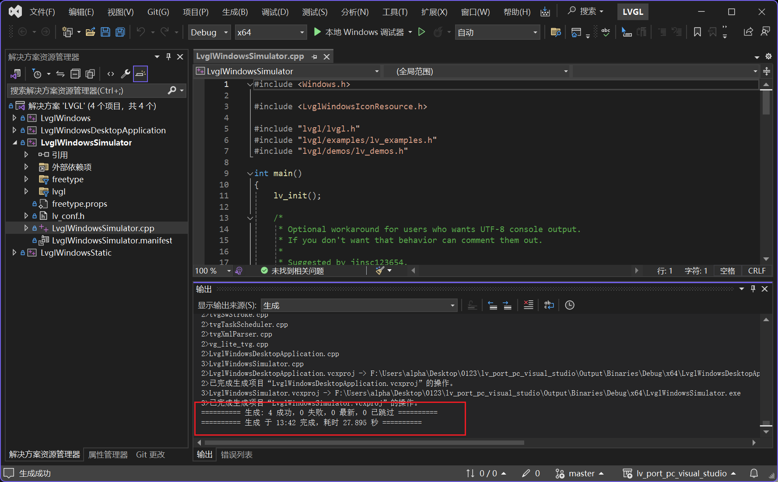Open Properties via wrench icon in Solution Explorer

[126, 73]
